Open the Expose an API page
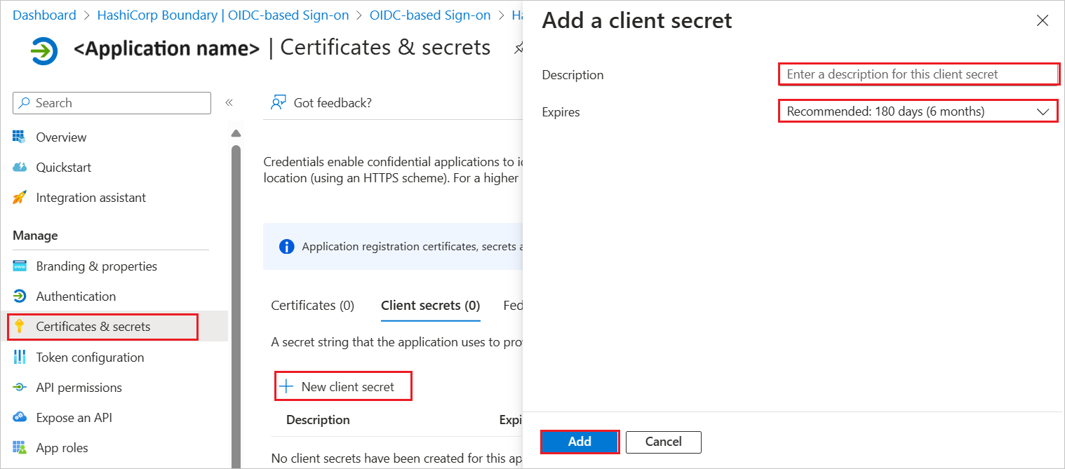 pos(72,417)
